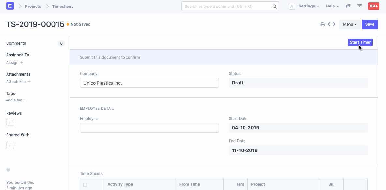The image size is (386, 190).
Task: Click the Save button
Action: click(370, 24)
